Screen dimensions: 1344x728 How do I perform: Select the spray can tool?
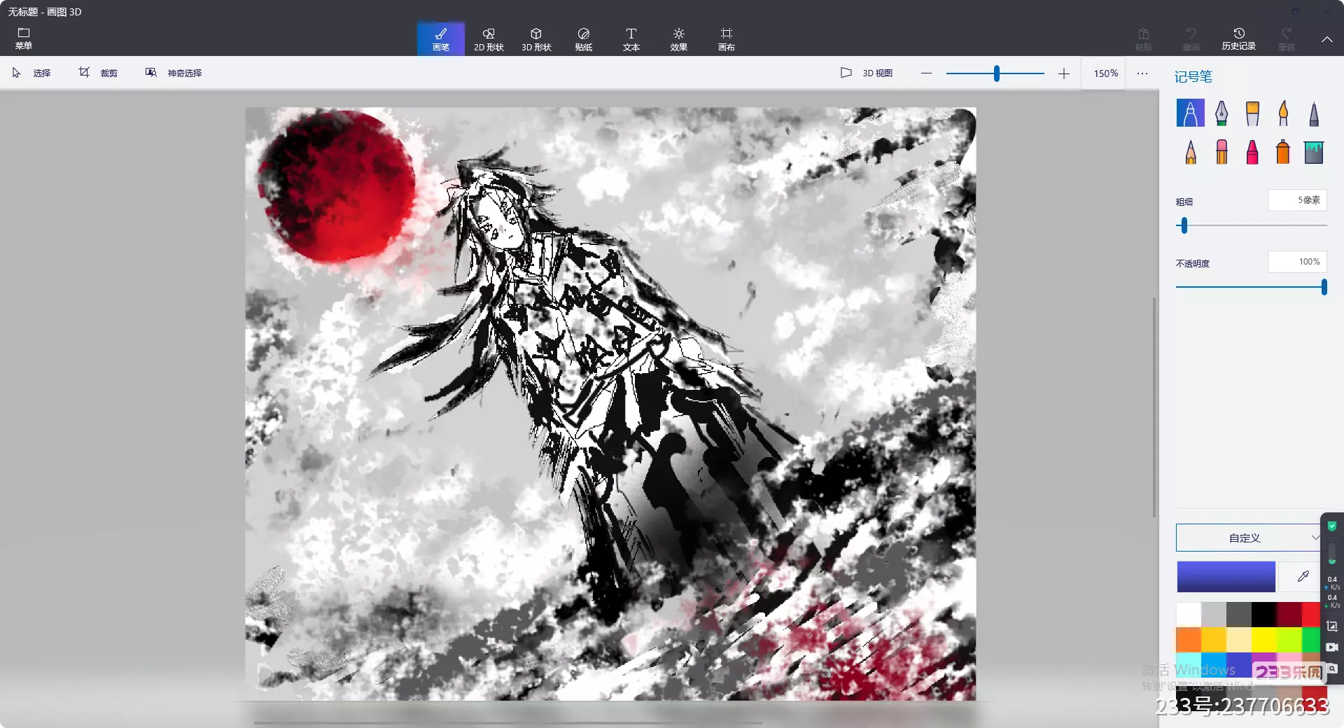click(1283, 152)
